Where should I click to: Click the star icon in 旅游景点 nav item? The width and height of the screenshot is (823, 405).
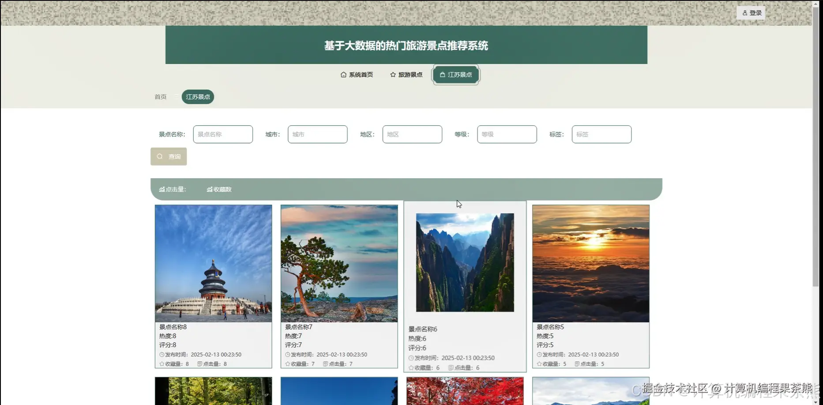click(393, 75)
